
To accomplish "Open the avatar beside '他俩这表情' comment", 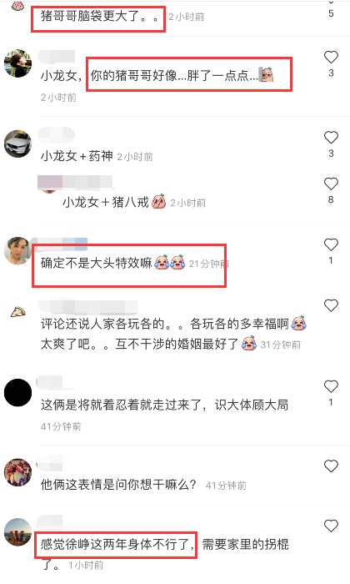I will click(x=17, y=472).
